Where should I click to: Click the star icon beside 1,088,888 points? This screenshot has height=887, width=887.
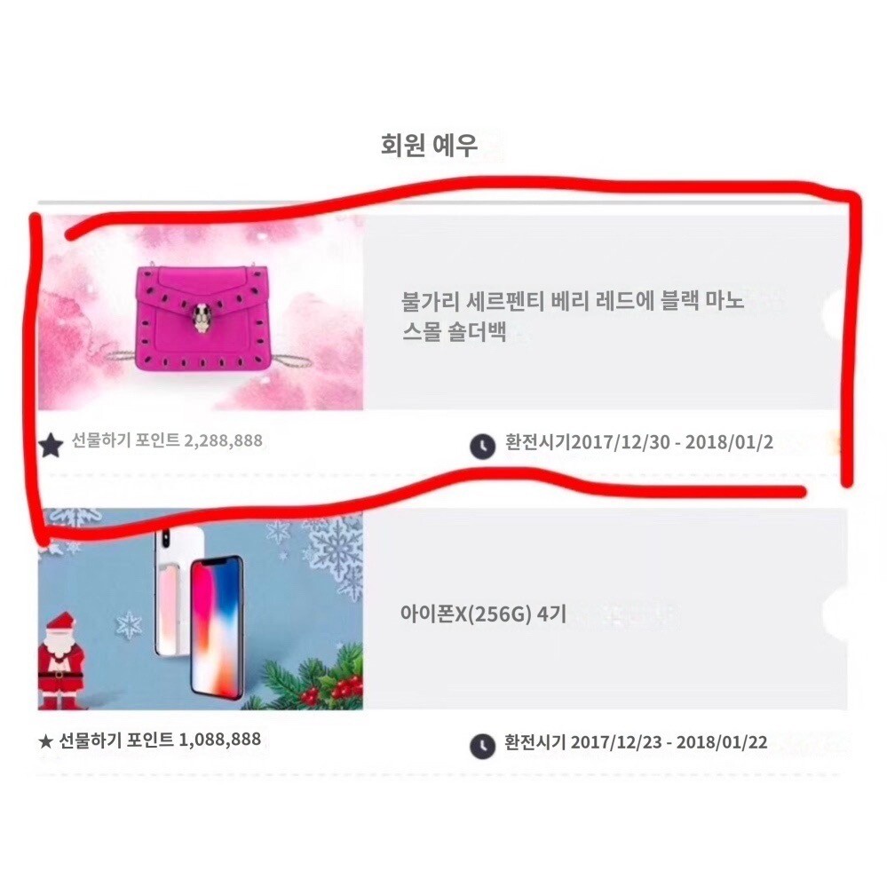(46, 741)
